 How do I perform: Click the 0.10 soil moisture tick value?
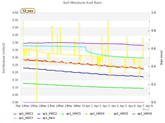(15, 88)
